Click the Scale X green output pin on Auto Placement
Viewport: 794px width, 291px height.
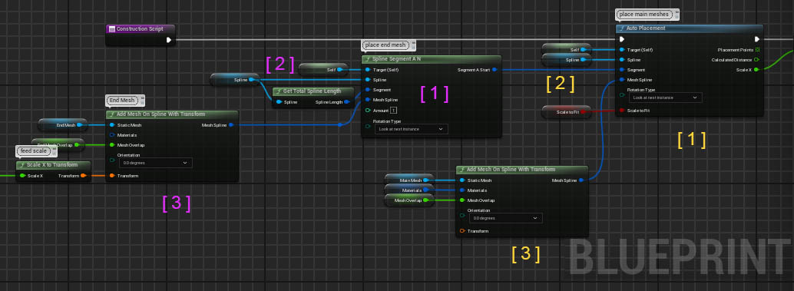pyautogui.click(x=756, y=70)
